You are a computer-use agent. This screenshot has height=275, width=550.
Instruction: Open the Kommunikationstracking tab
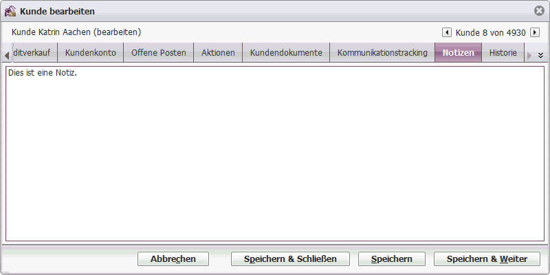(x=382, y=53)
